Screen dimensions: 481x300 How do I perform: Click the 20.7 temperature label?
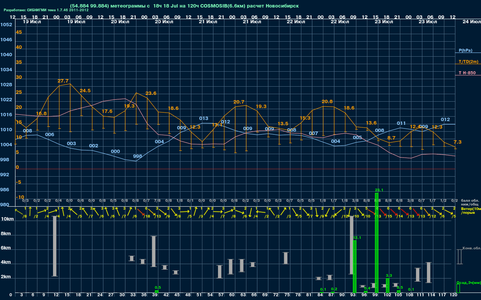point(239,102)
